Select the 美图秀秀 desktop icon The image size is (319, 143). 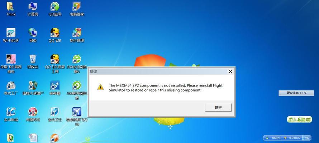pyautogui.click(x=33, y=114)
